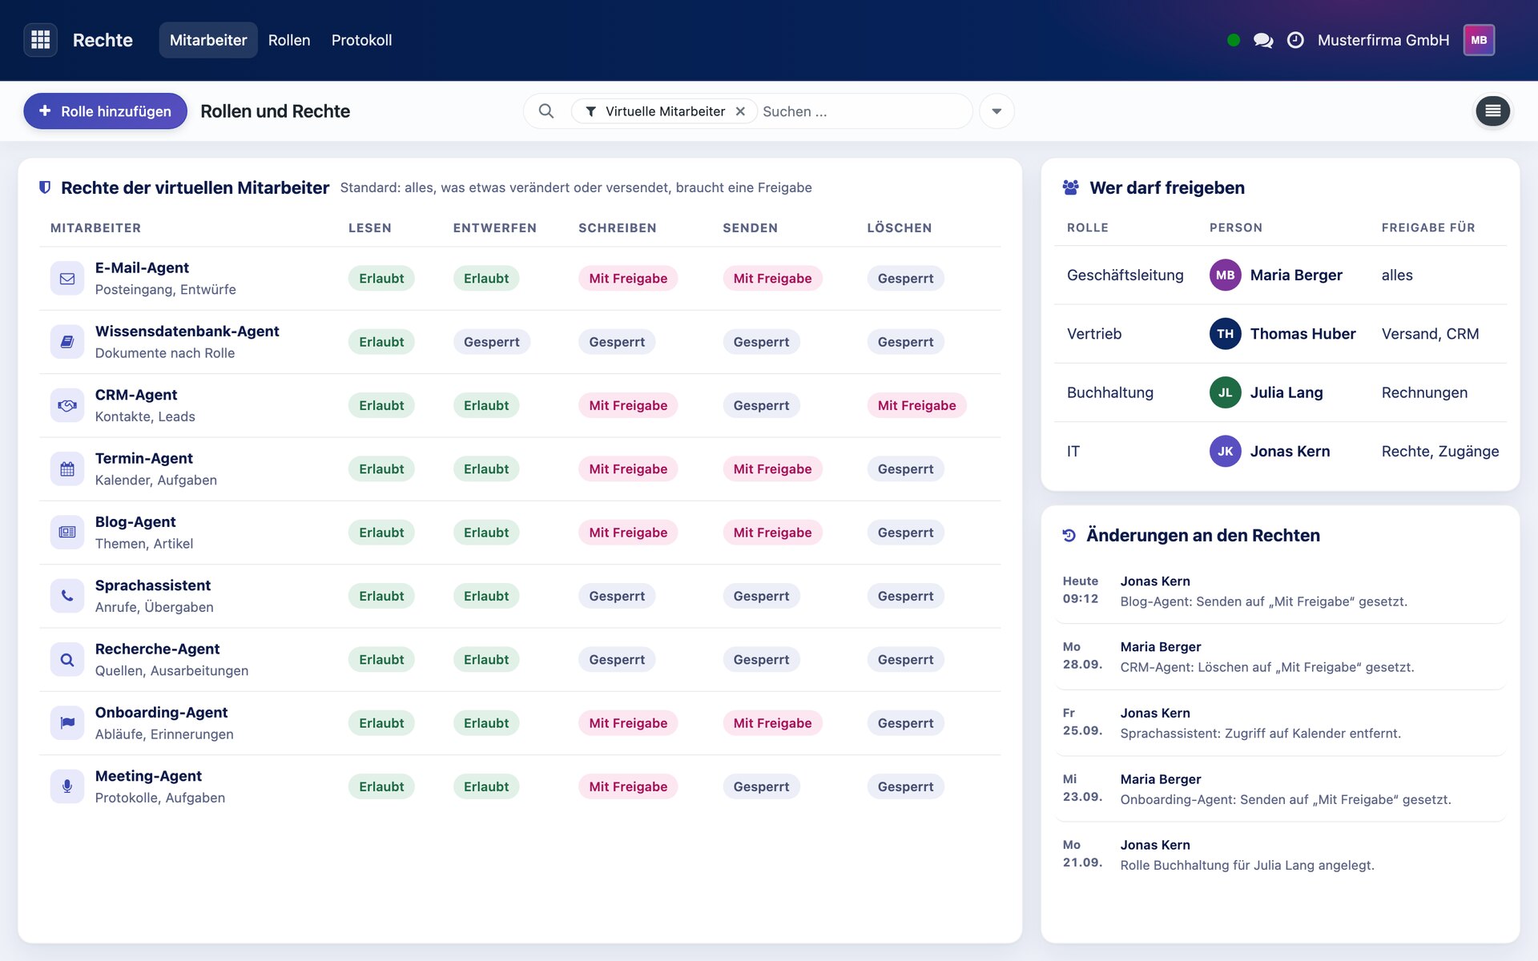Open today's 09:12 Blog-Agent change entry
Image resolution: width=1538 pixels, height=961 pixels.
point(1280,591)
